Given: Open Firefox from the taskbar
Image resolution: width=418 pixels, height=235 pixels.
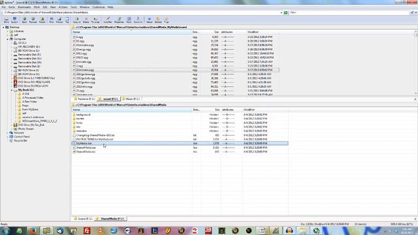Looking at the screenshot, I should [33, 230].
